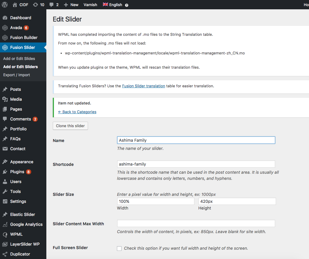Click the UK flag language icon
The height and width of the screenshot is (259, 309).
point(106,5)
